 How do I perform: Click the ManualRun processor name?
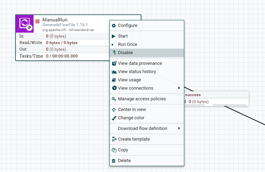click(55, 20)
